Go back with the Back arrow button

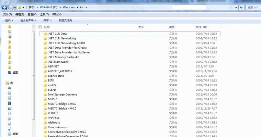(4, 8)
